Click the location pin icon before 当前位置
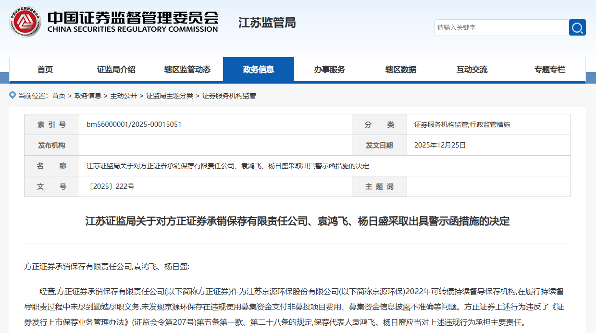Screen dimensions: 596x333 (x=12, y=95)
